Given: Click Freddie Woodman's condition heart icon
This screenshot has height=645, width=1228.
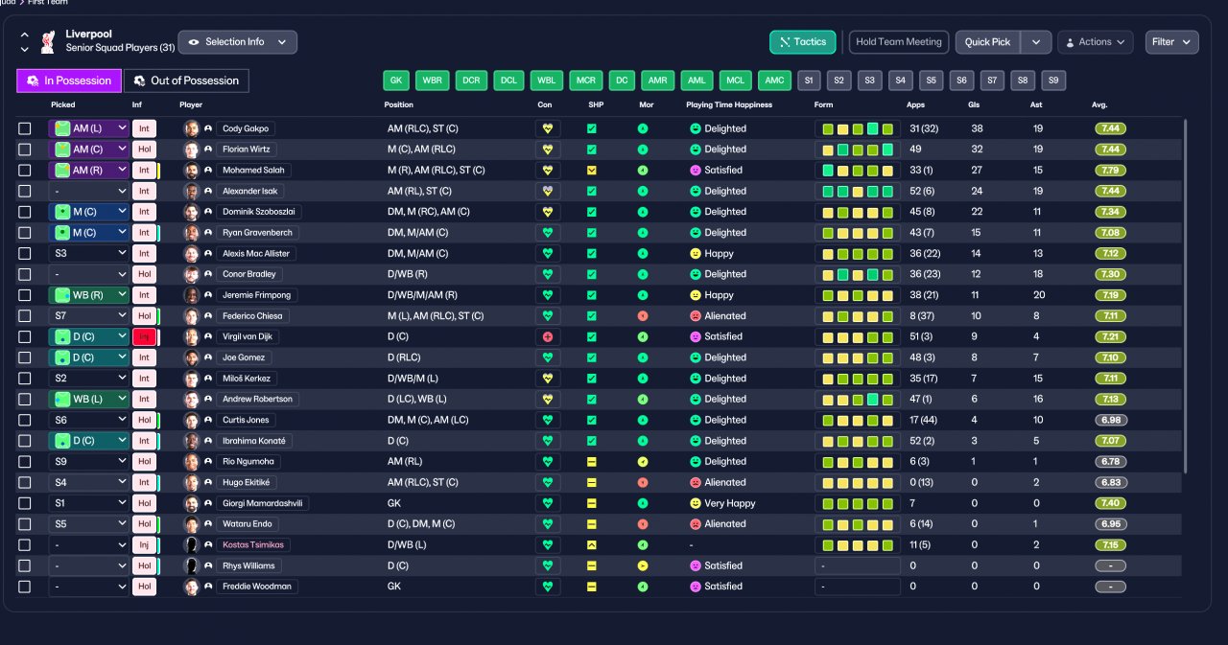Looking at the screenshot, I should coord(548,587).
